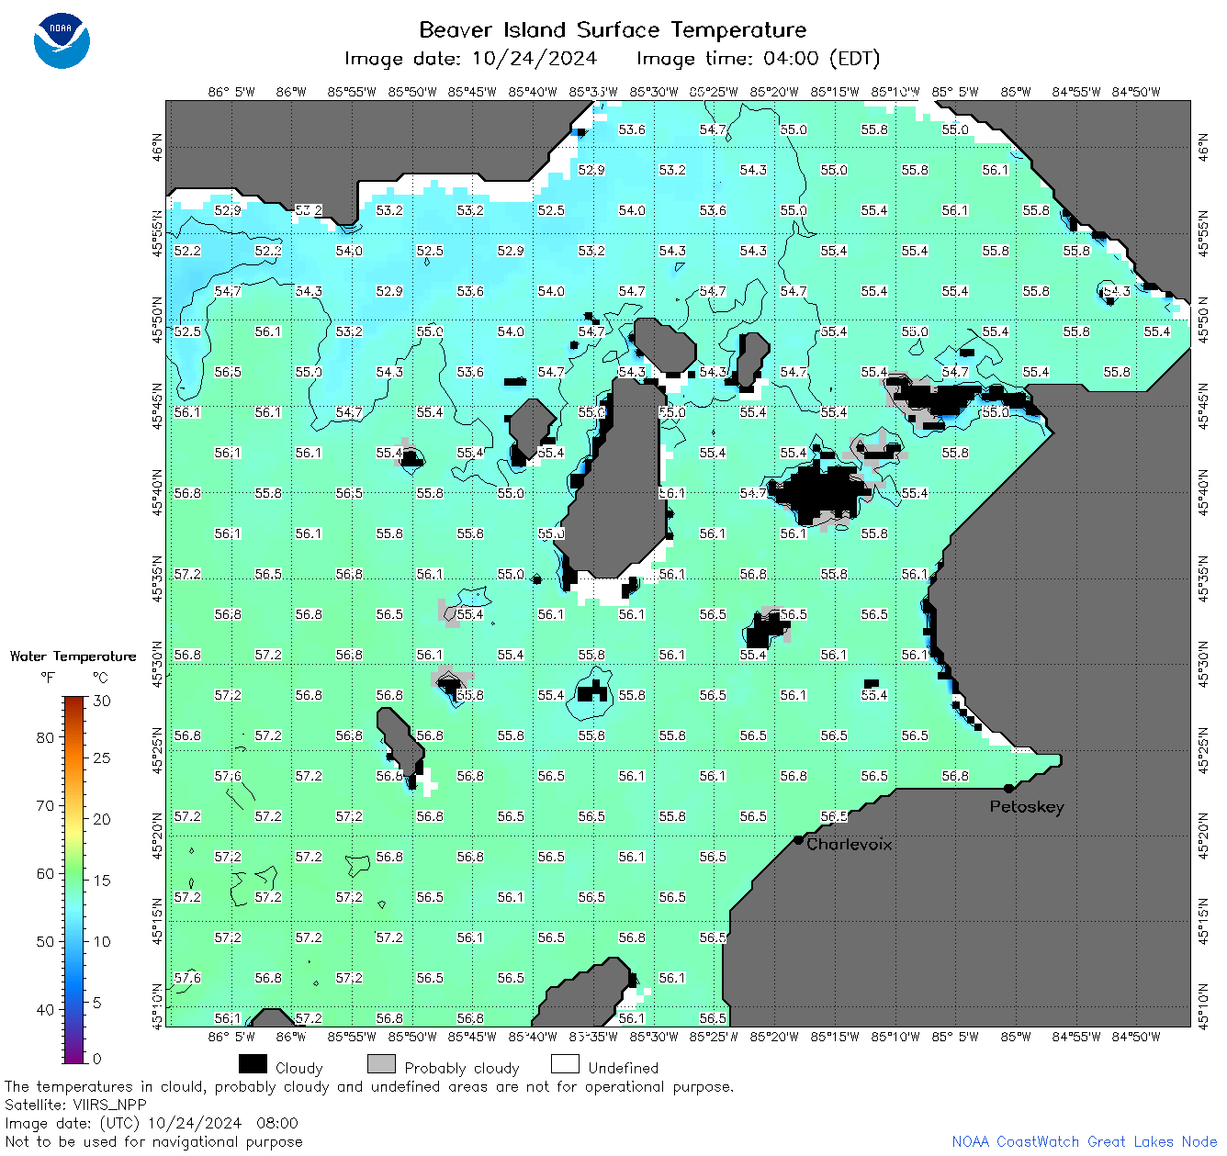
Task: Click the °C unit label on legend
Action: click(100, 678)
